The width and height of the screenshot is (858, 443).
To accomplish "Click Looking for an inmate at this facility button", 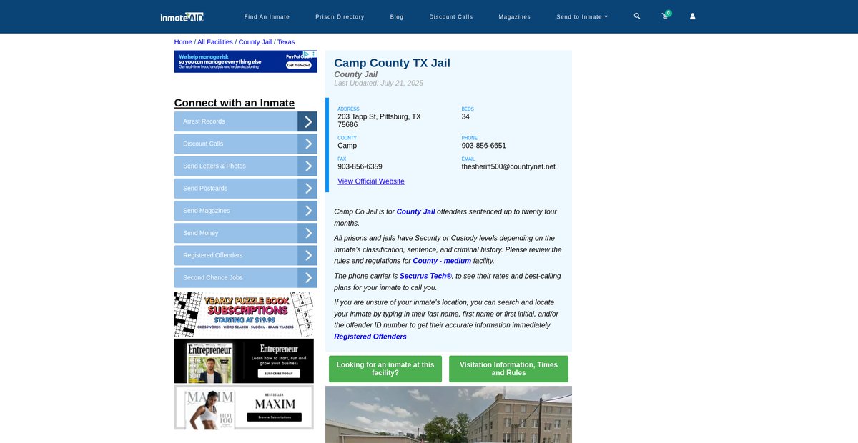I will pyautogui.click(x=385, y=369).
